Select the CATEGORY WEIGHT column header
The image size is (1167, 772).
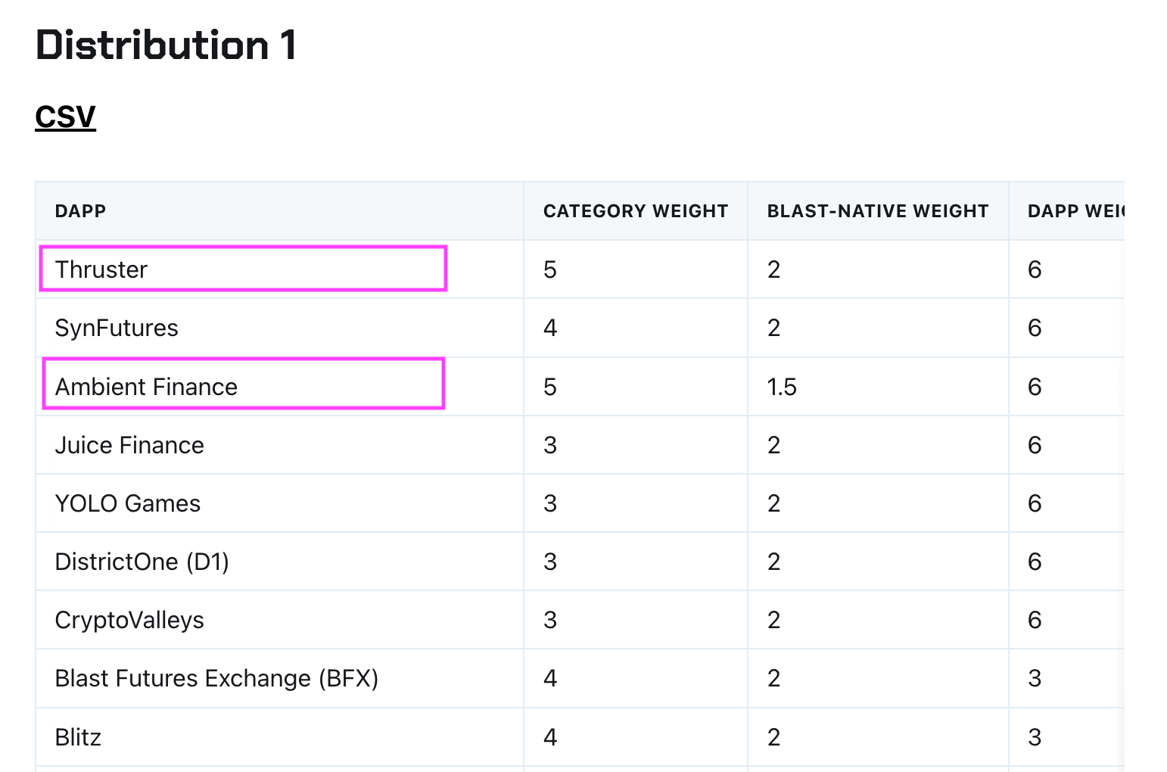(635, 211)
